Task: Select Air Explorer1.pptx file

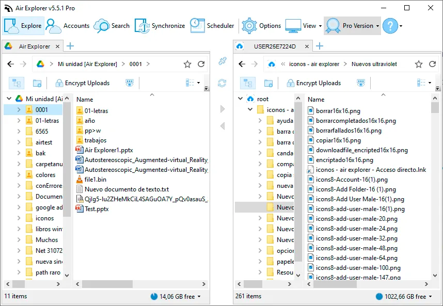Action: (x=109, y=150)
